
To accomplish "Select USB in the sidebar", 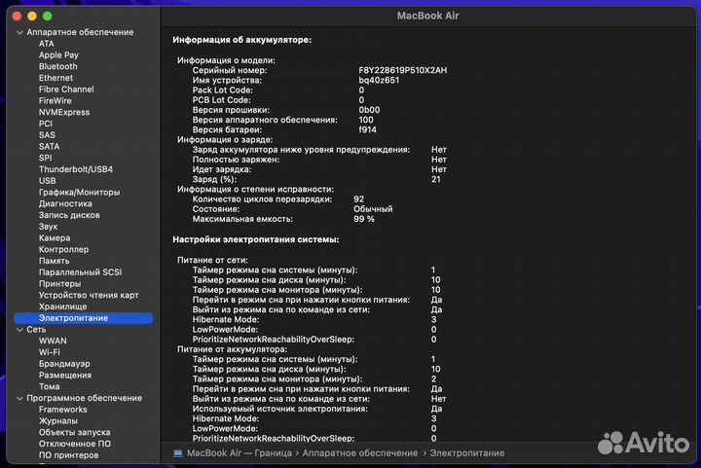I will 47,181.
